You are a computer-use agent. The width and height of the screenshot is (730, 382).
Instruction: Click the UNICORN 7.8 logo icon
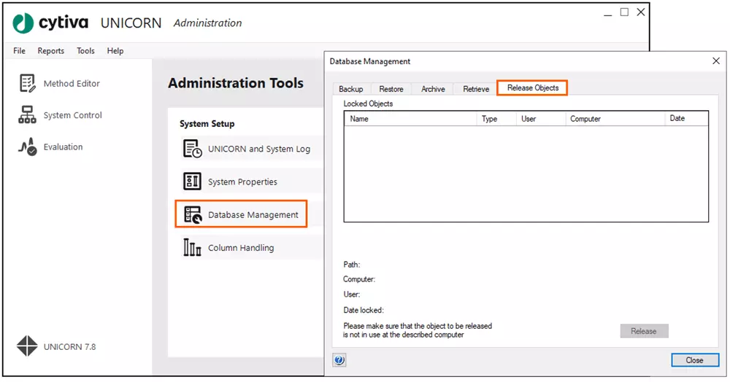pyautogui.click(x=27, y=346)
